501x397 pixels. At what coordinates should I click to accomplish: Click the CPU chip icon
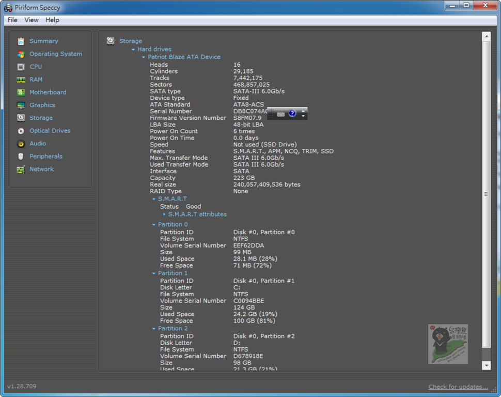point(21,67)
